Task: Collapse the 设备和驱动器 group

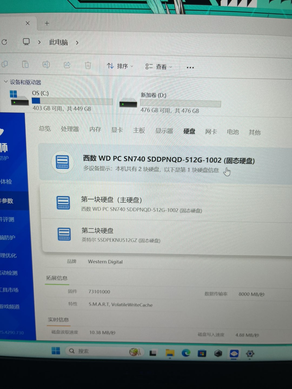Action: [x=5, y=81]
